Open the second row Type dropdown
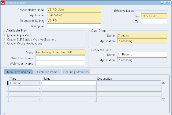The image size is (172, 115). click(25, 88)
